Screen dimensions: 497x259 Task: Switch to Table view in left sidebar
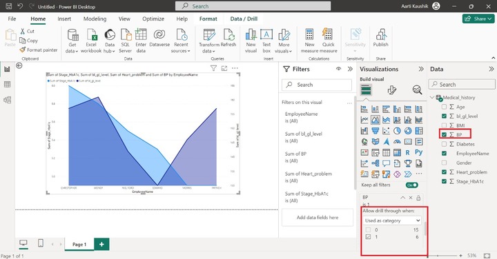(x=7, y=85)
